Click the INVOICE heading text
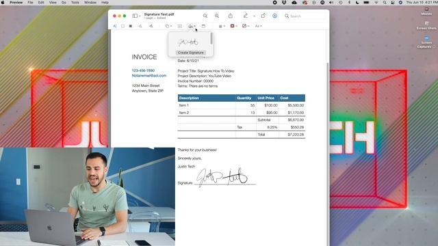438x246 pixels. [144, 57]
